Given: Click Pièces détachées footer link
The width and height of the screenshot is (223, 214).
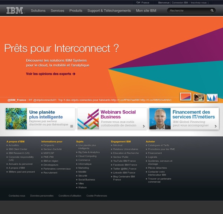Looking at the screenshot, I should coord(158,168).
